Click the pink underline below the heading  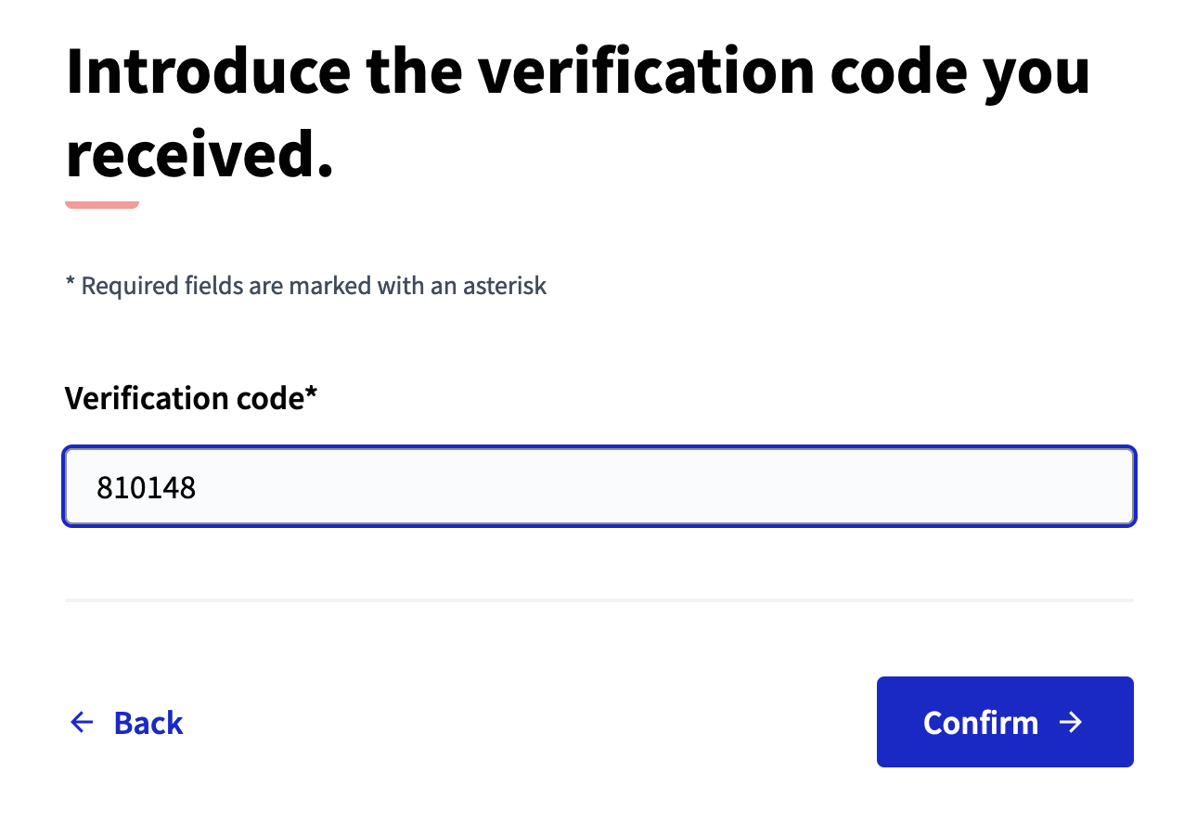[101, 200]
